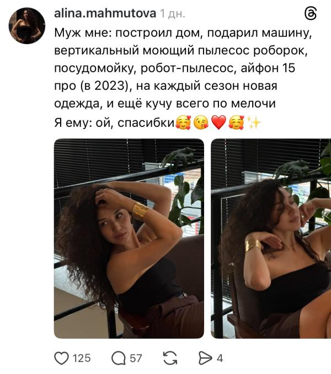The width and height of the screenshot is (331, 374).
Task: Click the kissing face emoji in text
Action: tap(201, 122)
